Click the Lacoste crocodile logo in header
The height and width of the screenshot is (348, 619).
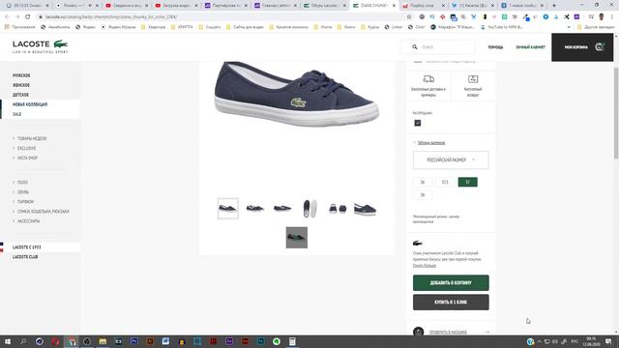tap(60, 43)
